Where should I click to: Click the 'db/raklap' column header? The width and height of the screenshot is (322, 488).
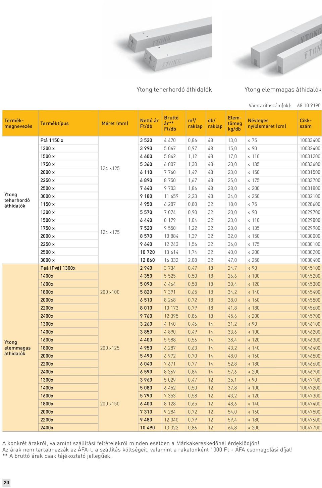(x=215, y=123)
